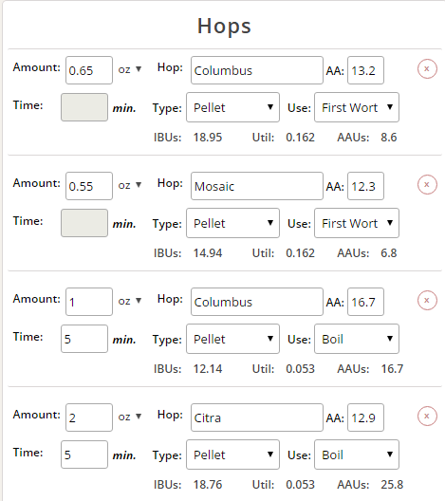Remove the Columbus 13.2 AA hop row

(x=427, y=69)
